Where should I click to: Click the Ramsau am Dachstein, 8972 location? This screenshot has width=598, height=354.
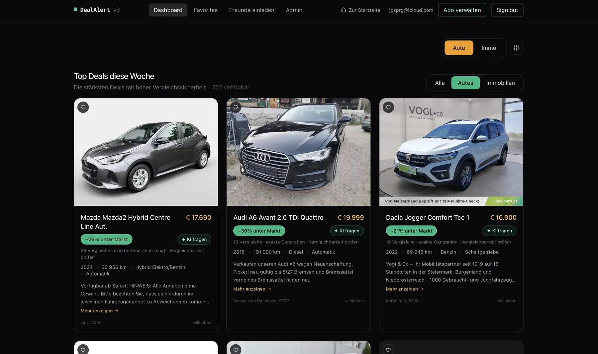point(261,301)
